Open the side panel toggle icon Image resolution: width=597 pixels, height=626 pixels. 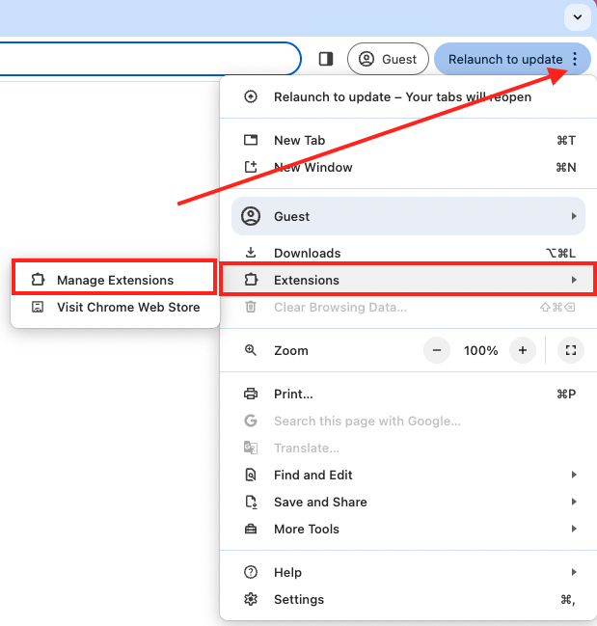click(326, 59)
